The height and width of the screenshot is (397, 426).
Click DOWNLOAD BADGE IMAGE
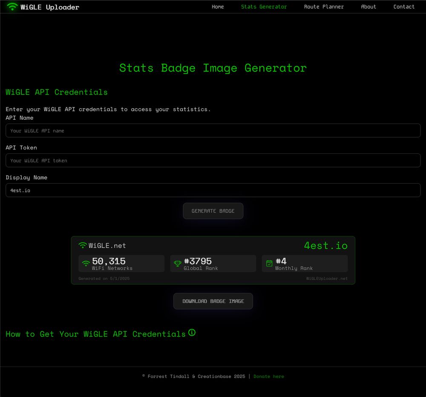[213, 301]
